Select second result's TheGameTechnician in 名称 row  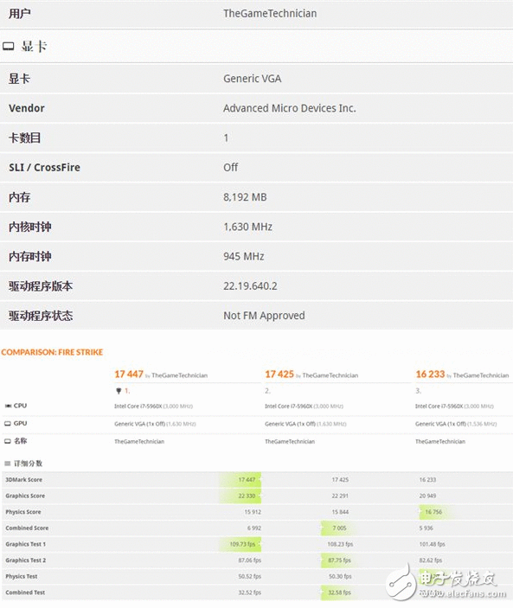(290, 442)
